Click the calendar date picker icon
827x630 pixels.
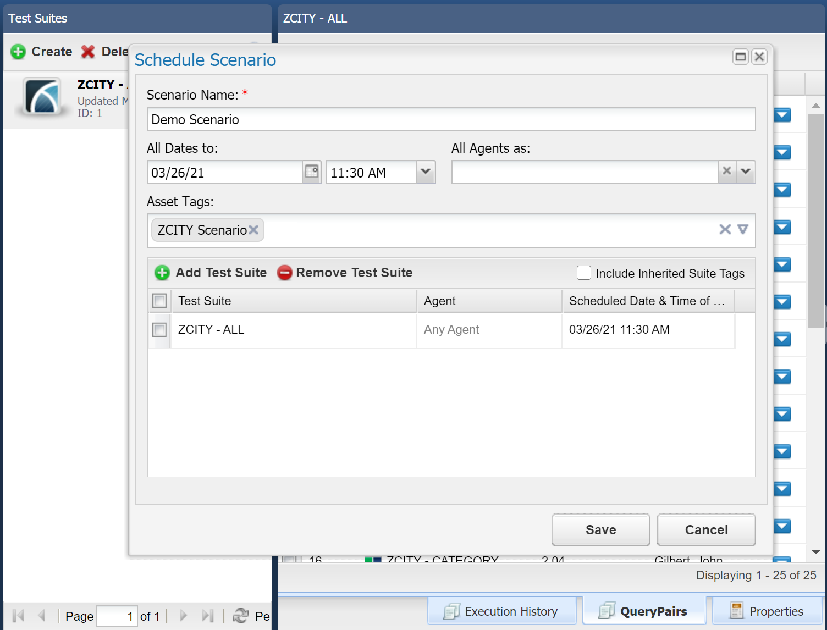coord(312,172)
